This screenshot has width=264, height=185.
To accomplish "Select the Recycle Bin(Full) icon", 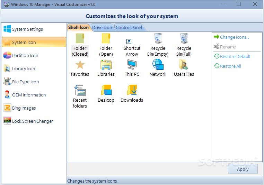I will coord(184,45).
